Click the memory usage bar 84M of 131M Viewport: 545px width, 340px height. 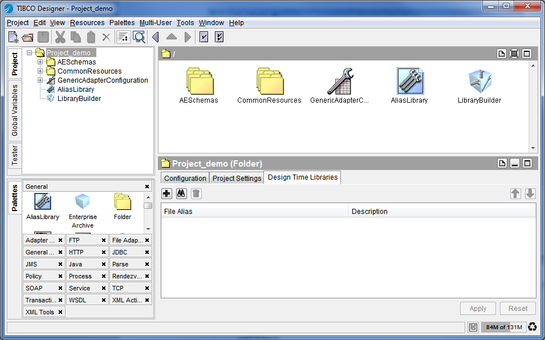click(503, 327)
